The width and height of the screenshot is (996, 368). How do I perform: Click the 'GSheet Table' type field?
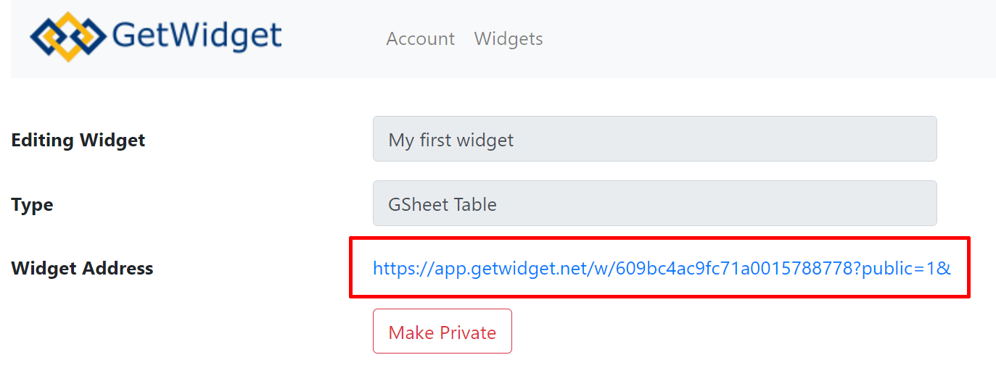point(654,204)
